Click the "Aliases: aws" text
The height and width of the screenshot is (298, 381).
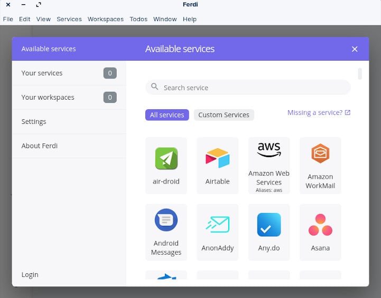pyautogui.click(x=269, y=190)
